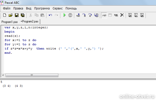Click the '(4 3)' result in output
Image resolution: width=156 pixels, height=100 pixels.
point(19,86)
